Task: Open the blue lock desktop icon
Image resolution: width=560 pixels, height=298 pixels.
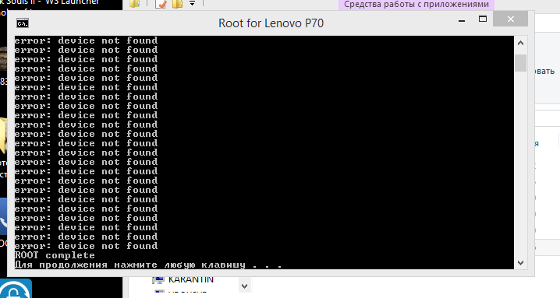Action: (x=16, y=289)
